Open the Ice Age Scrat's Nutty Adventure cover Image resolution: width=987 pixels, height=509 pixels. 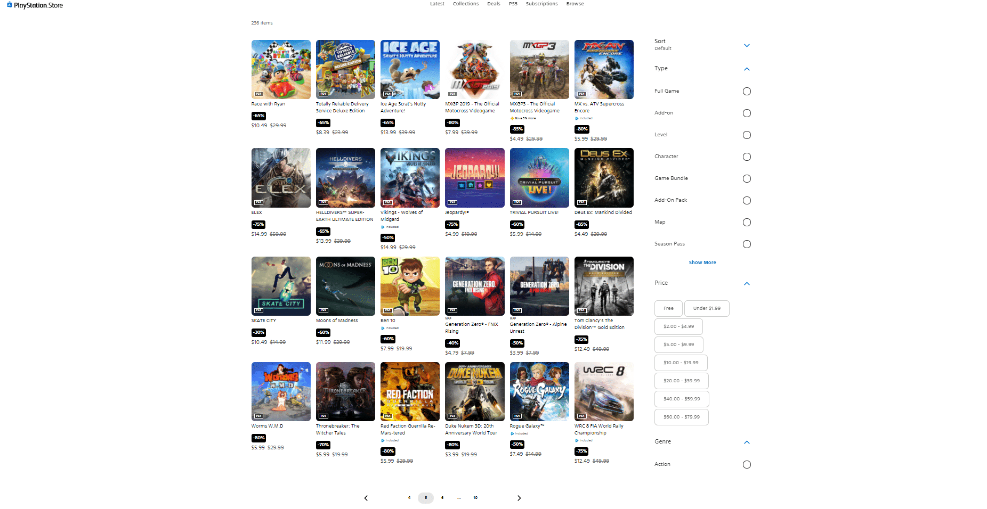[x=410, y=69]
